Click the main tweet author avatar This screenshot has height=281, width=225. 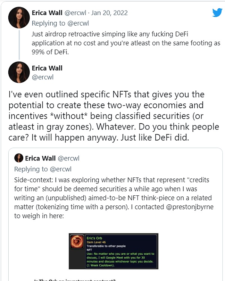(x=19, y=72)
